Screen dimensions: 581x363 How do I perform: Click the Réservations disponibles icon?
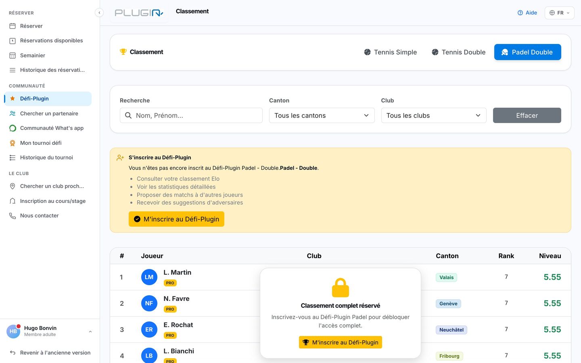coord(13,41)
